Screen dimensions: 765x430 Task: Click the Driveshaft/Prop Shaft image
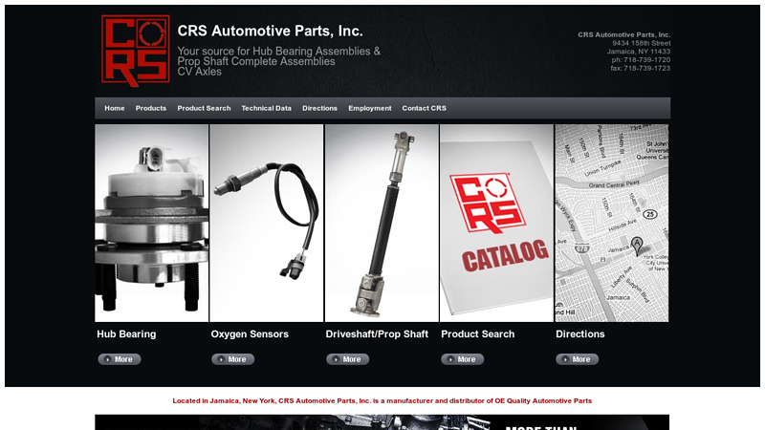[x=382, y=223]
